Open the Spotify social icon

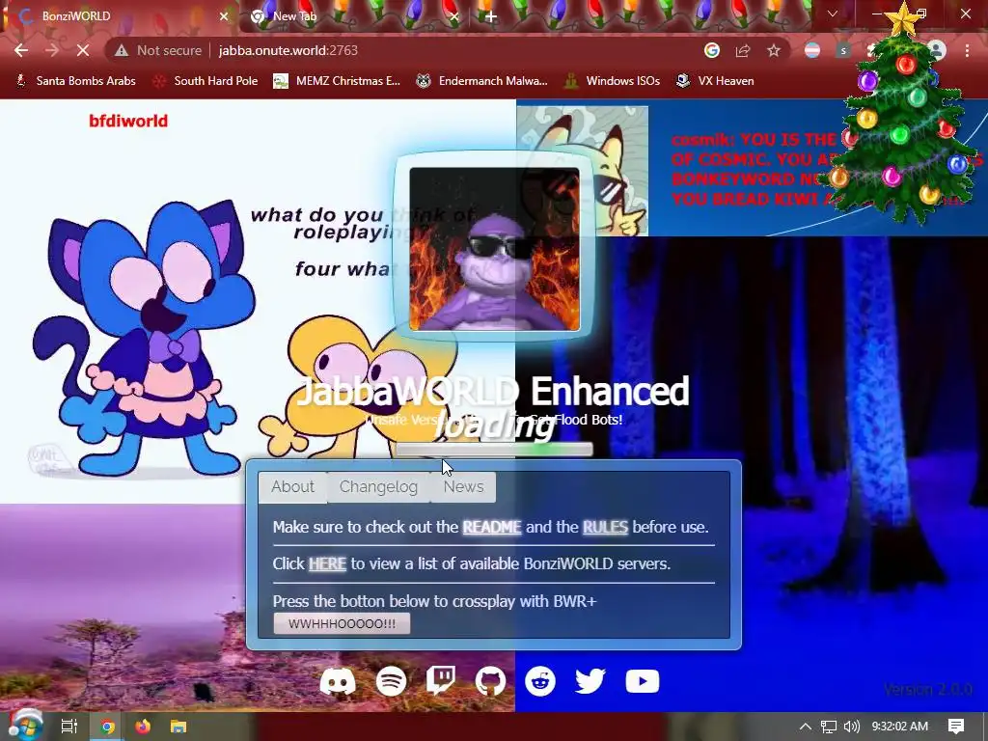tap(392, 682)
